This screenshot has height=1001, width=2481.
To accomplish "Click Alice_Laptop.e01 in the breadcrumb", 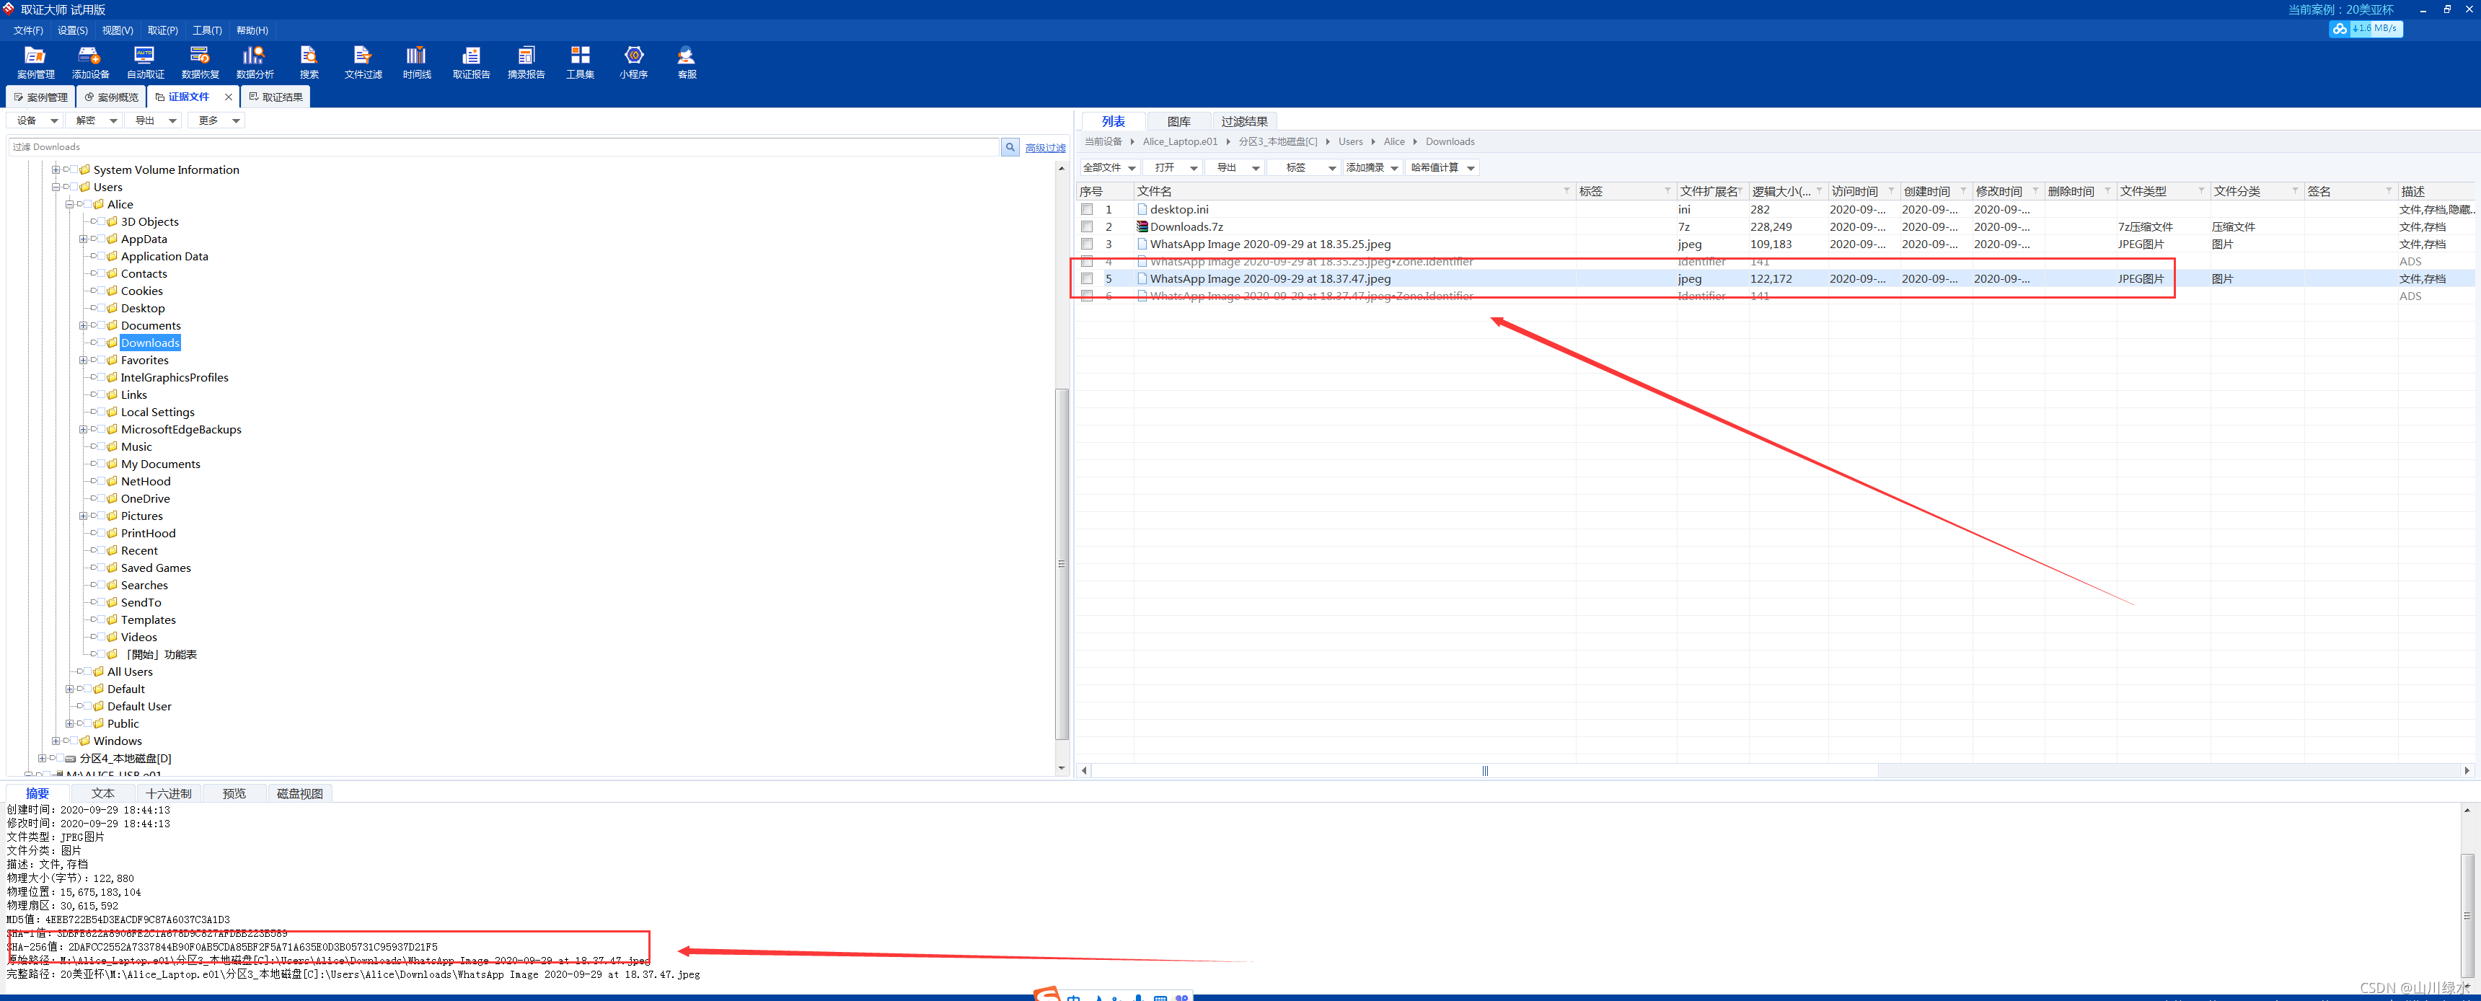I will click(x=1180, y=141).
